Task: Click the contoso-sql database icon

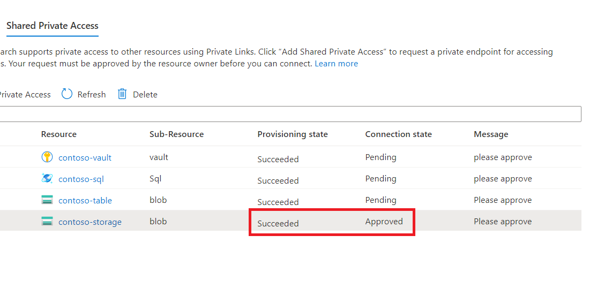Action: [x=47, y=179]
